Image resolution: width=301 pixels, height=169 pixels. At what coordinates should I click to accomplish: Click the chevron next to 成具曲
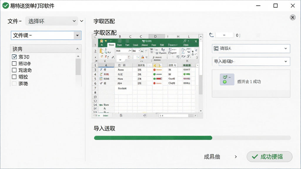pos(236,157)
